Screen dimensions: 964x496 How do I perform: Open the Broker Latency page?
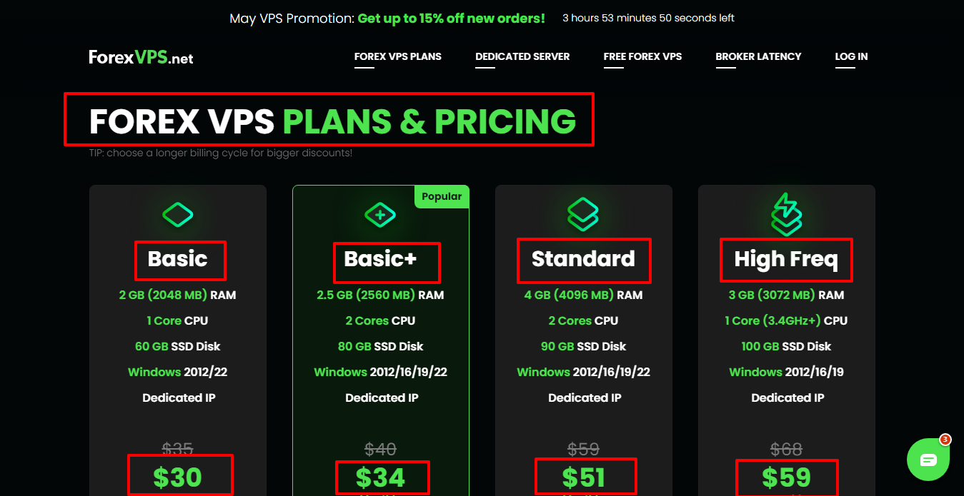point(758,56)
